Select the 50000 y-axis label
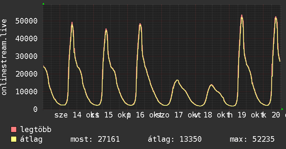The image size is (286, 149). pyautogui.click(x=26, y=21)
